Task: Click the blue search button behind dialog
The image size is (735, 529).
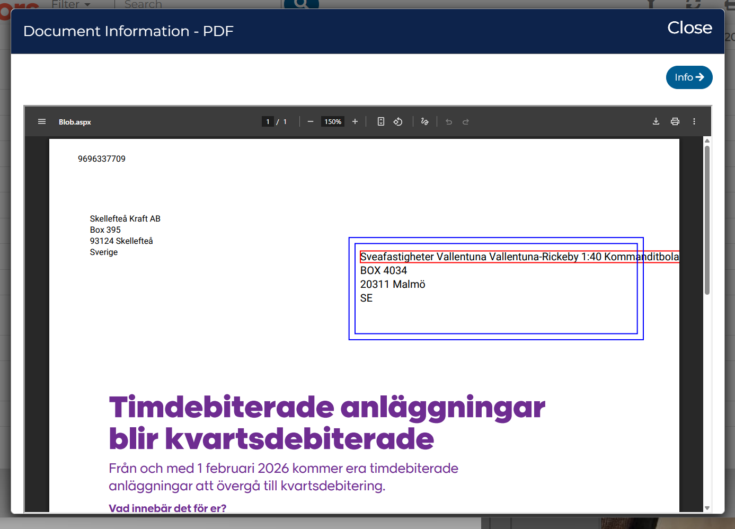Action: [302, 4]
